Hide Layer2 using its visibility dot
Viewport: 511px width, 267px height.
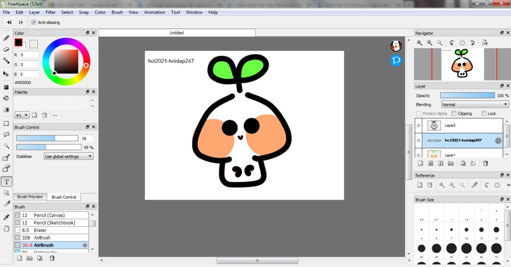(419, 126)
